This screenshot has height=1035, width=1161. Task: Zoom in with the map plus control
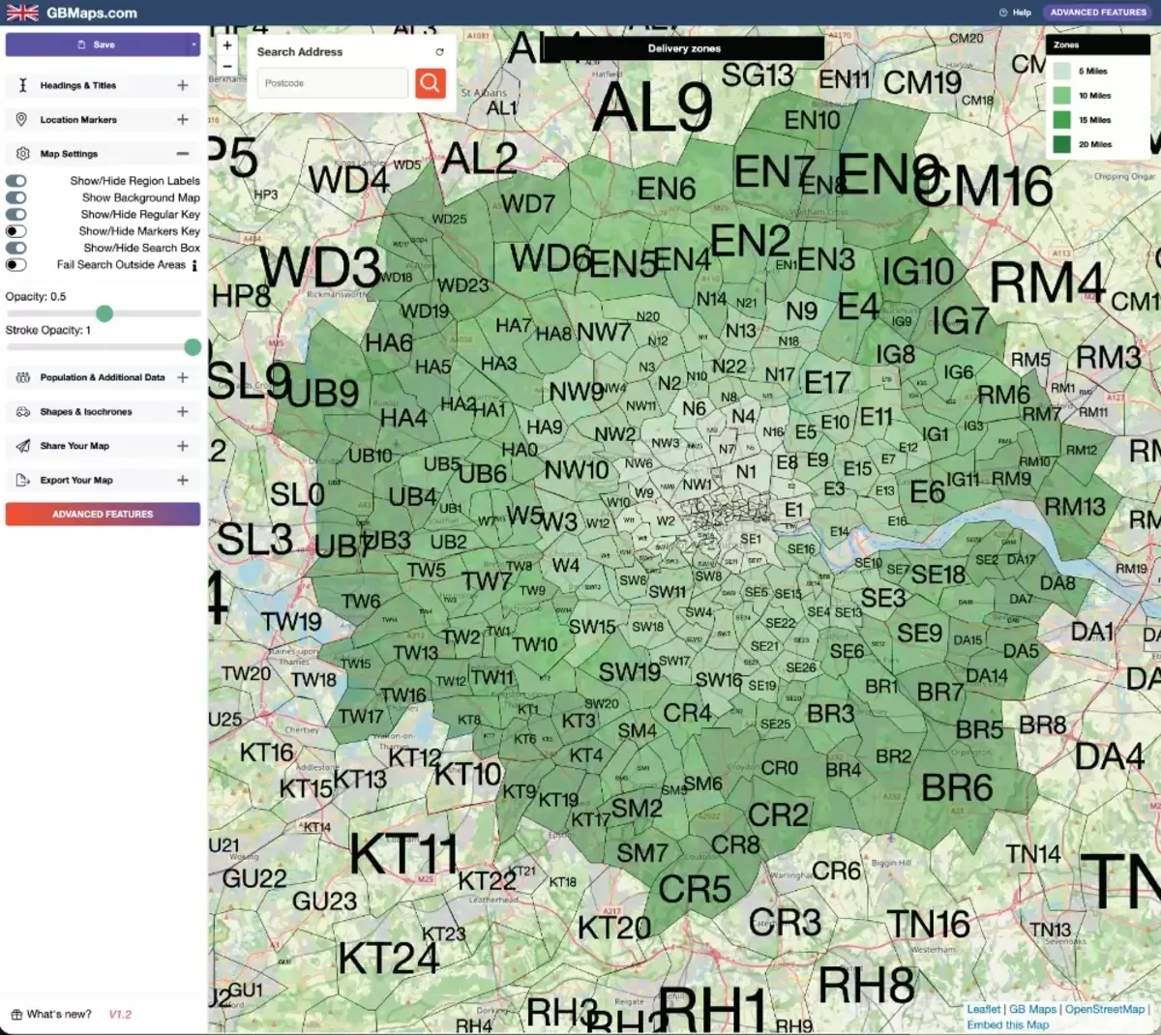click(x=227, y=45)
